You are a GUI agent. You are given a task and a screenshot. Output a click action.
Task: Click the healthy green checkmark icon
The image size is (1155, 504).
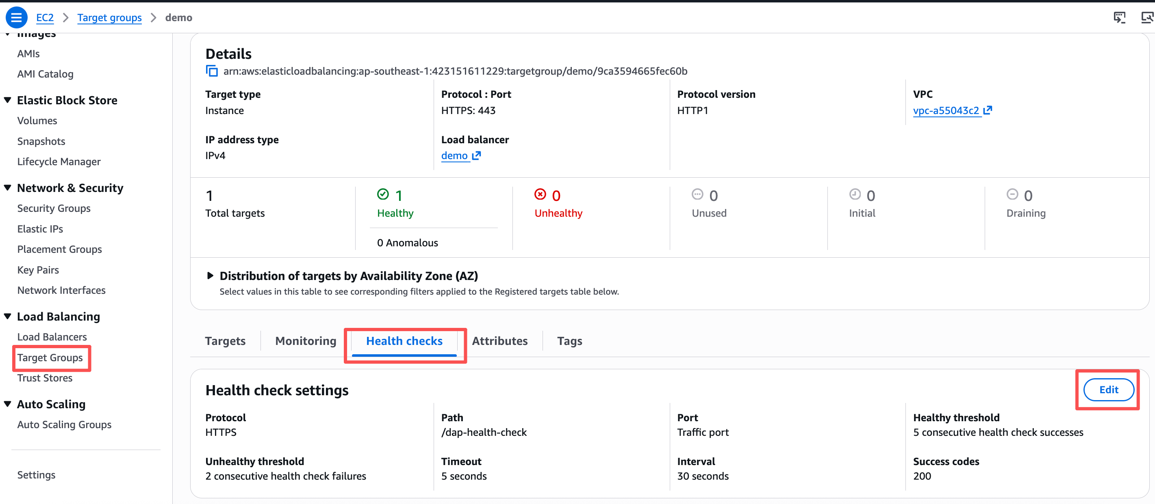(x=383, y=194)
